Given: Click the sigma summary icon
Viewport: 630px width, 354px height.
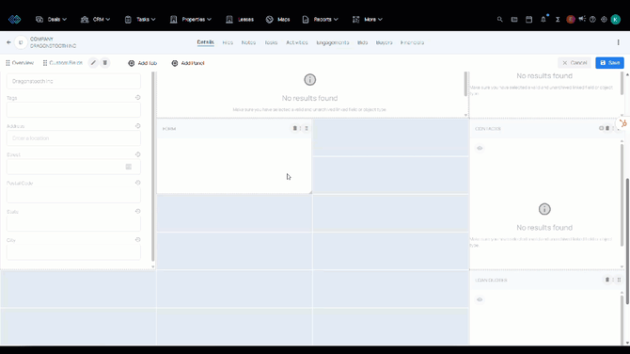Looking at the screenshot, I should coord(558,20).
